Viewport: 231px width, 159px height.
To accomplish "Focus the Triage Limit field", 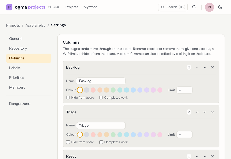I will [x=185, y=135].
